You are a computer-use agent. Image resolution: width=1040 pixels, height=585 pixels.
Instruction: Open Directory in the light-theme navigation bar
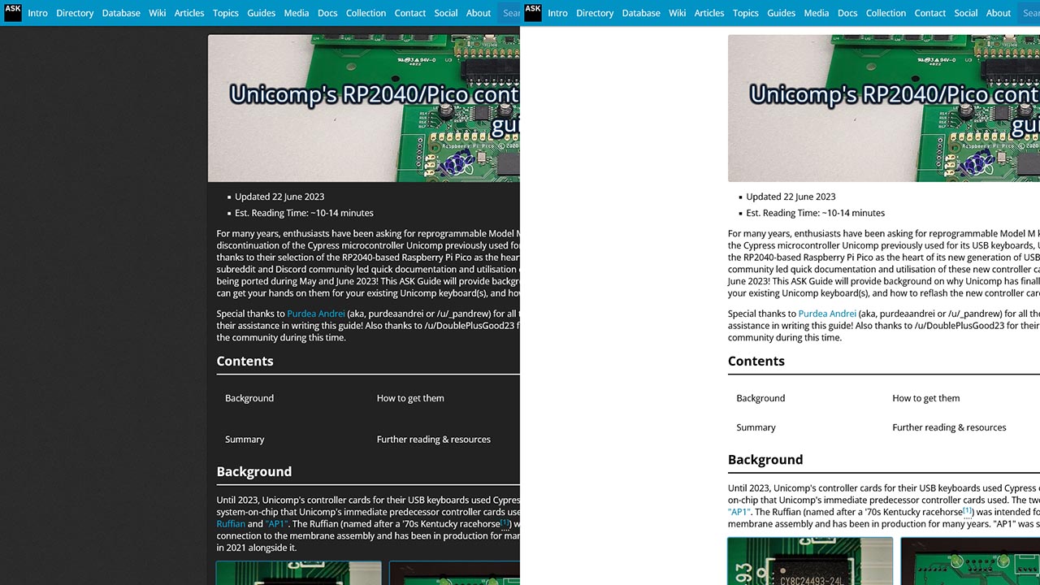click(595, 13)
